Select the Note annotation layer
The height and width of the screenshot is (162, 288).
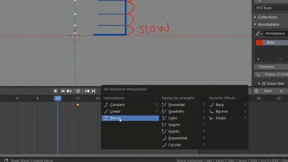pyautogui.click(x=275, y=42)
